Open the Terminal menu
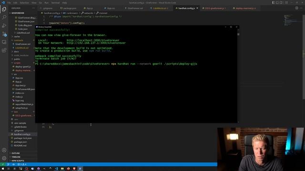Screen dimensions: 305x171 55,3
